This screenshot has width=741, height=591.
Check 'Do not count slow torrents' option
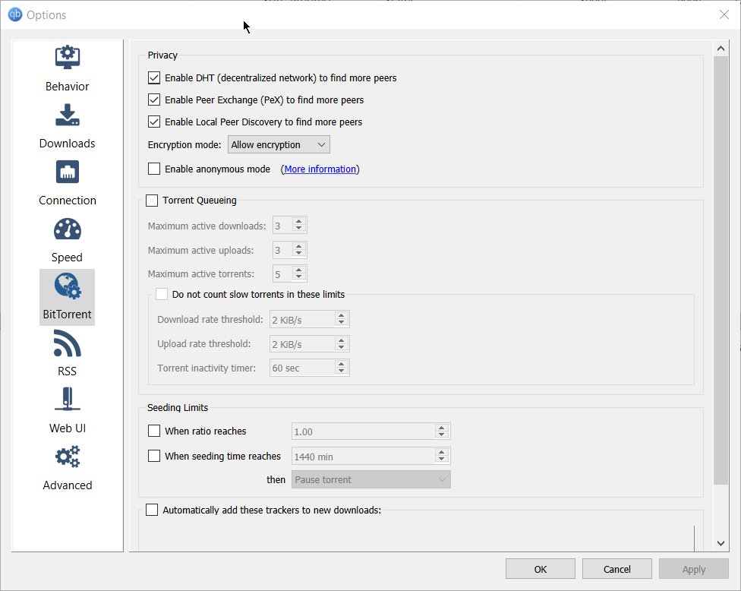pos(162,294)
